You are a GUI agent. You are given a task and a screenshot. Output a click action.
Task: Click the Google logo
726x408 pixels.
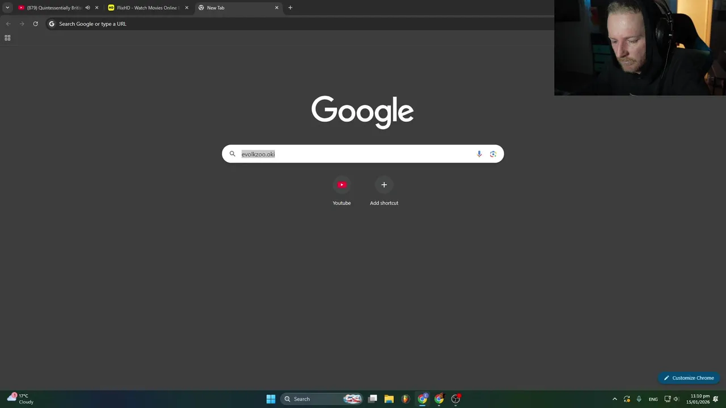(x=362, y=112)
